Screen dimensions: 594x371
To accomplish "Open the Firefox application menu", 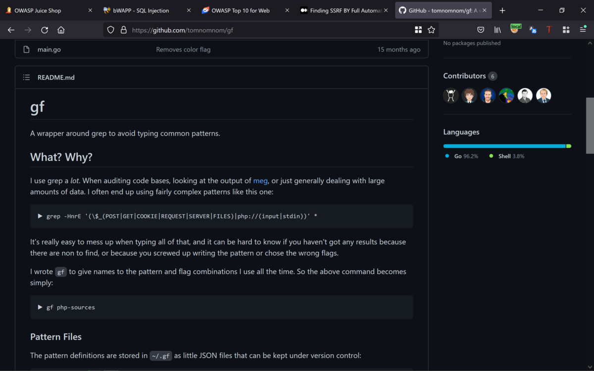I will tap(583, 30).
